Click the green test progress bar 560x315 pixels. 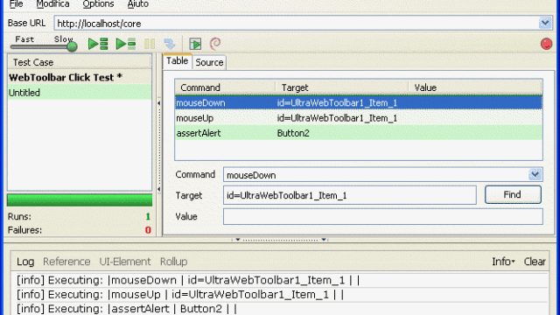[80, 199]
